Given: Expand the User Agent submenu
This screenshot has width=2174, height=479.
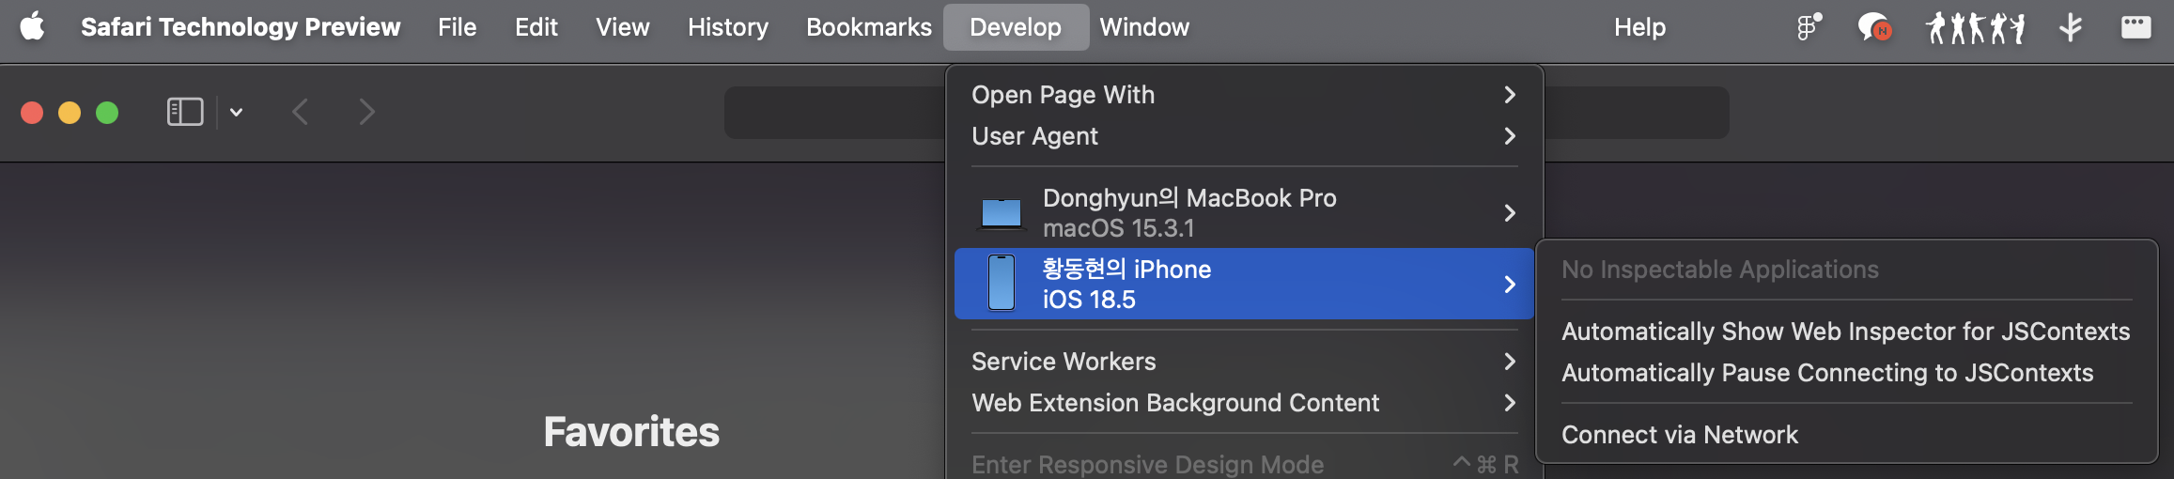Looking at the screenshot, I should pyautogui.click(x=1244, y=136).
